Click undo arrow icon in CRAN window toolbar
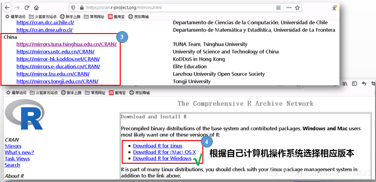Screen dimensions: 376x182 click(364, 84)
